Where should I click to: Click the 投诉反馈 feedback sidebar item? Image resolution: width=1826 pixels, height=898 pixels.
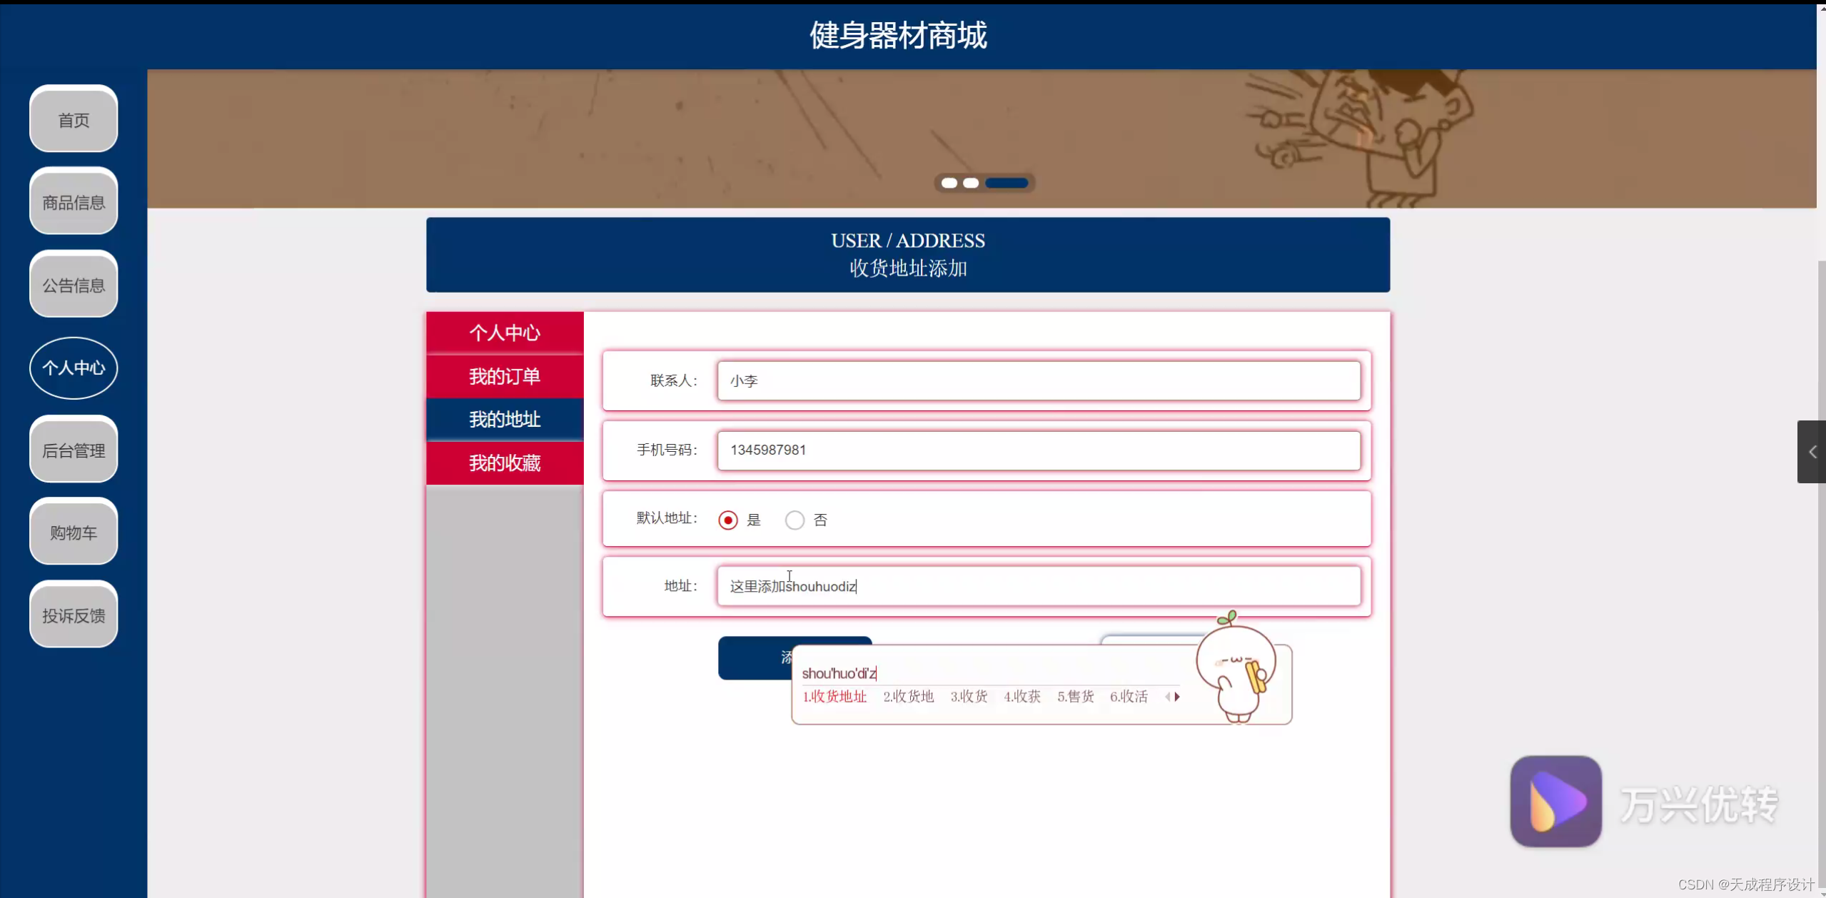(x=74, y=615)
